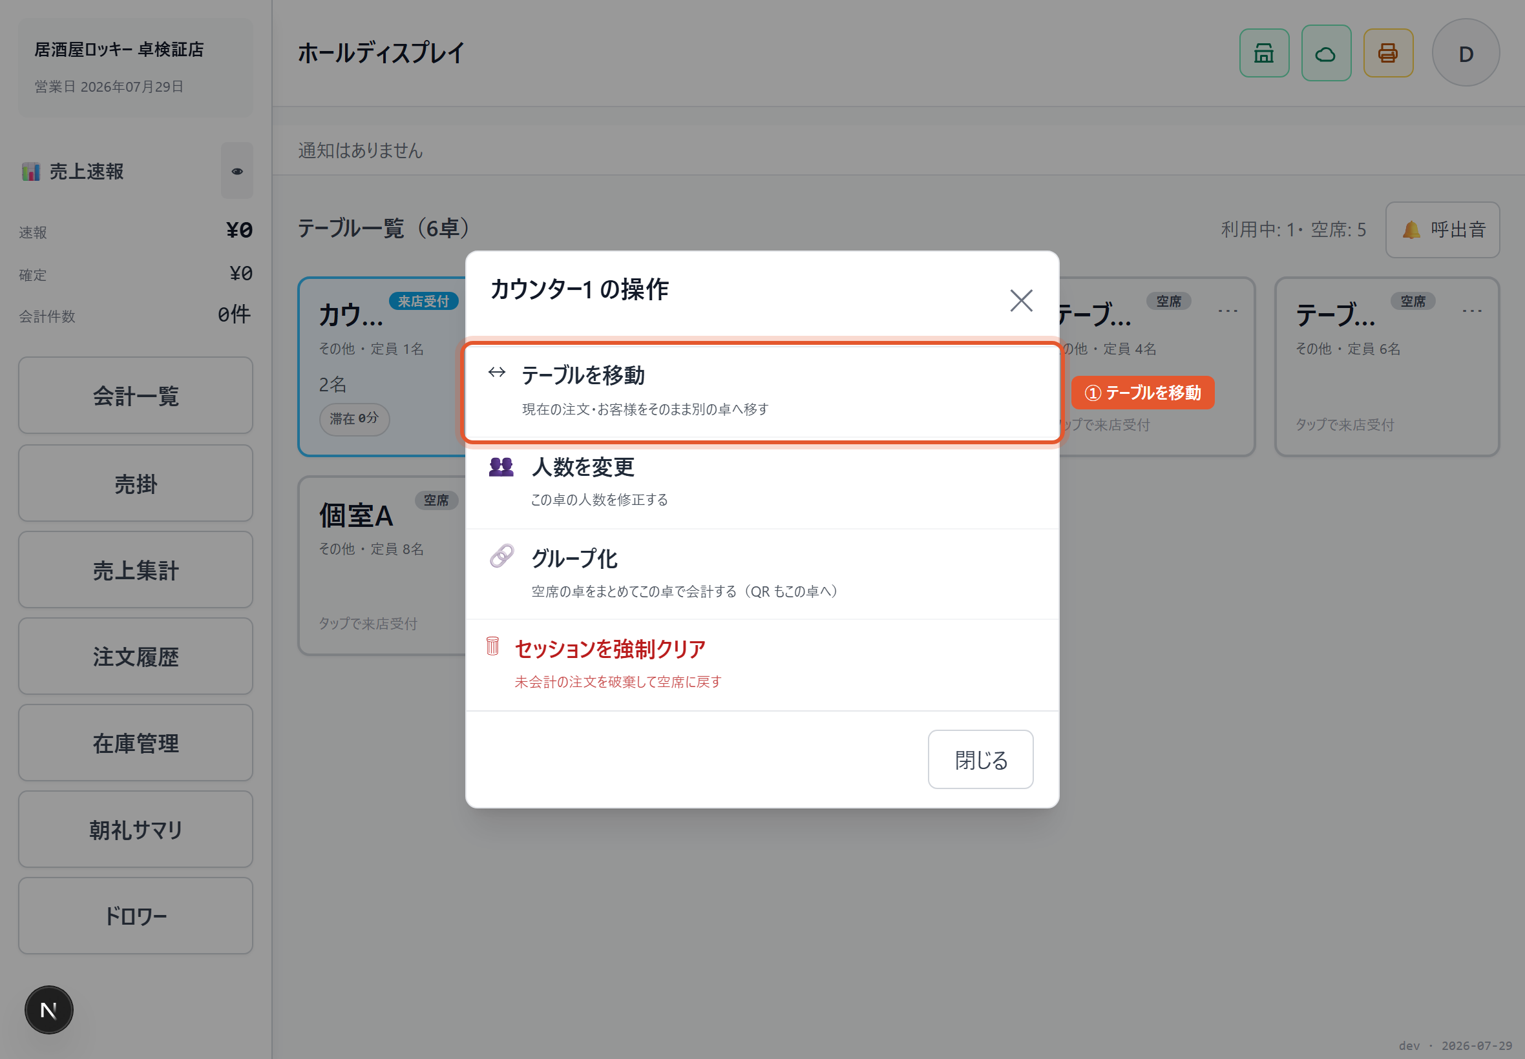
Task: Click the arrows icon for テーブルを移動
Action: click(497, 372)
